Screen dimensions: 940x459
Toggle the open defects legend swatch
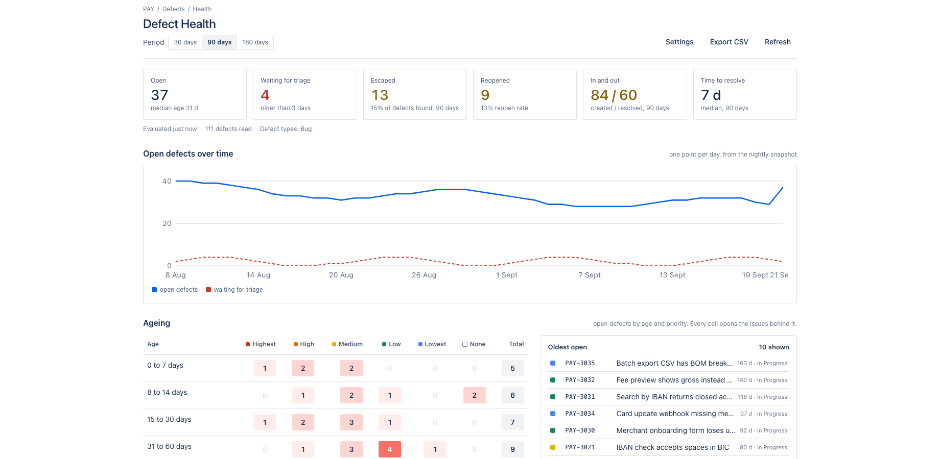154,290
